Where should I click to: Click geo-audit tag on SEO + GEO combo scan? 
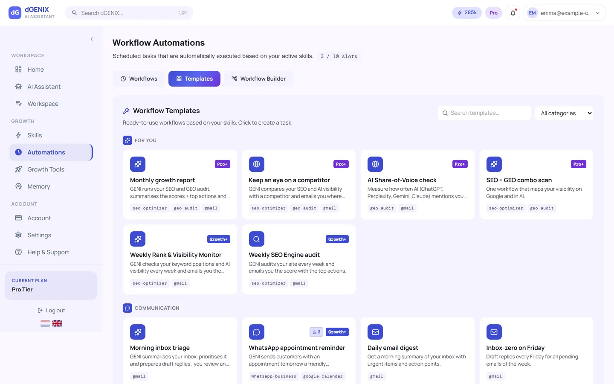542,208
